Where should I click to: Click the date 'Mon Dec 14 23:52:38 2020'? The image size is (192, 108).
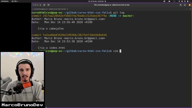pos(64,41)
